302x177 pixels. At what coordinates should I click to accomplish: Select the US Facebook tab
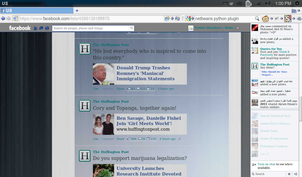click(37, 11)
